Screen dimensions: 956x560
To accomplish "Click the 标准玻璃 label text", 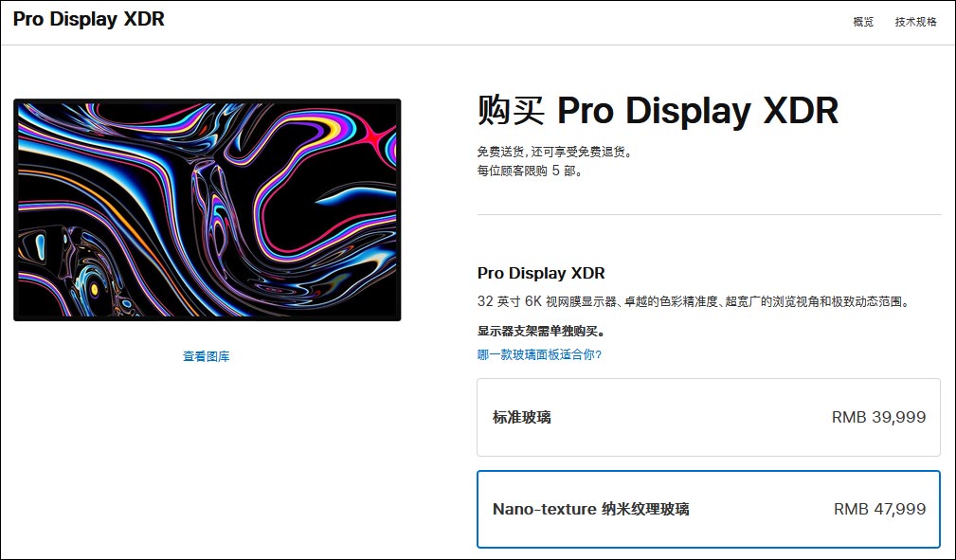I will pos(521,418).
